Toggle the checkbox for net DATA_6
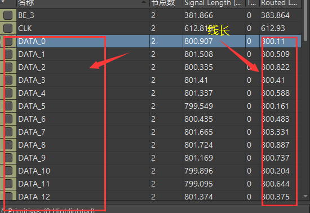The image size is (310, 213). click(8, 119)
